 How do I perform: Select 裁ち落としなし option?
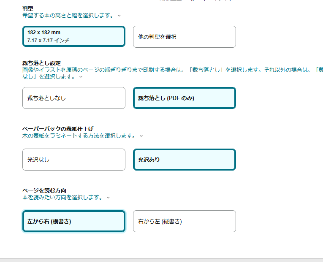pyautogui.click(x=74, y=98)
